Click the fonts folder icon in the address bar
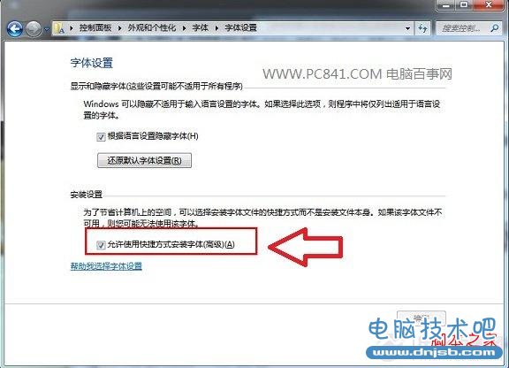Viewport: 509px width, 368px height. (x=59, y=28)
